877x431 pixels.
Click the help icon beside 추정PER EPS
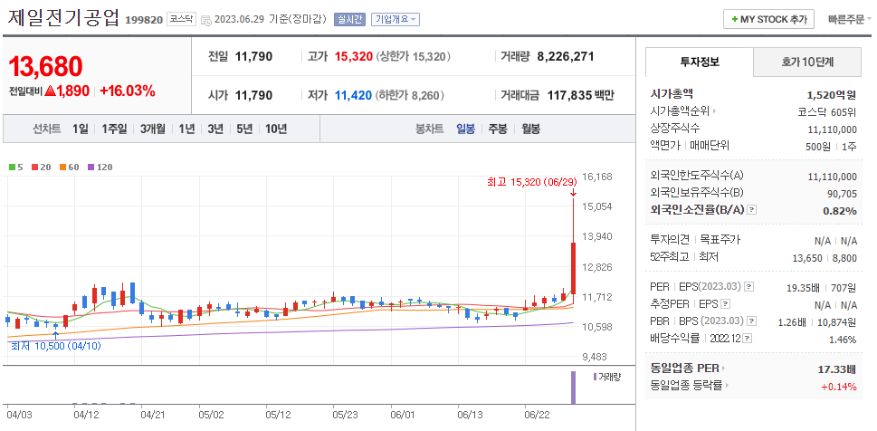726,304
